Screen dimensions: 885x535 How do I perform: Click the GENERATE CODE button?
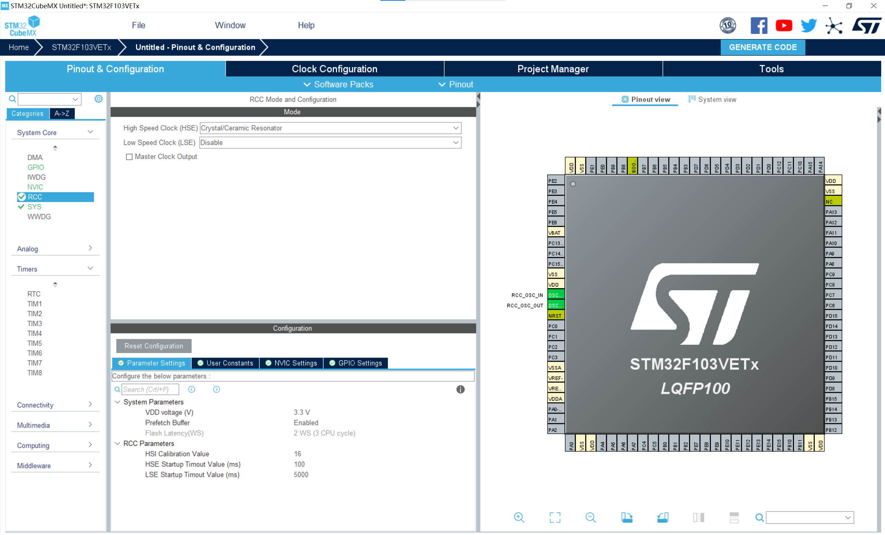pyautogui.click(x=762, y=47)
